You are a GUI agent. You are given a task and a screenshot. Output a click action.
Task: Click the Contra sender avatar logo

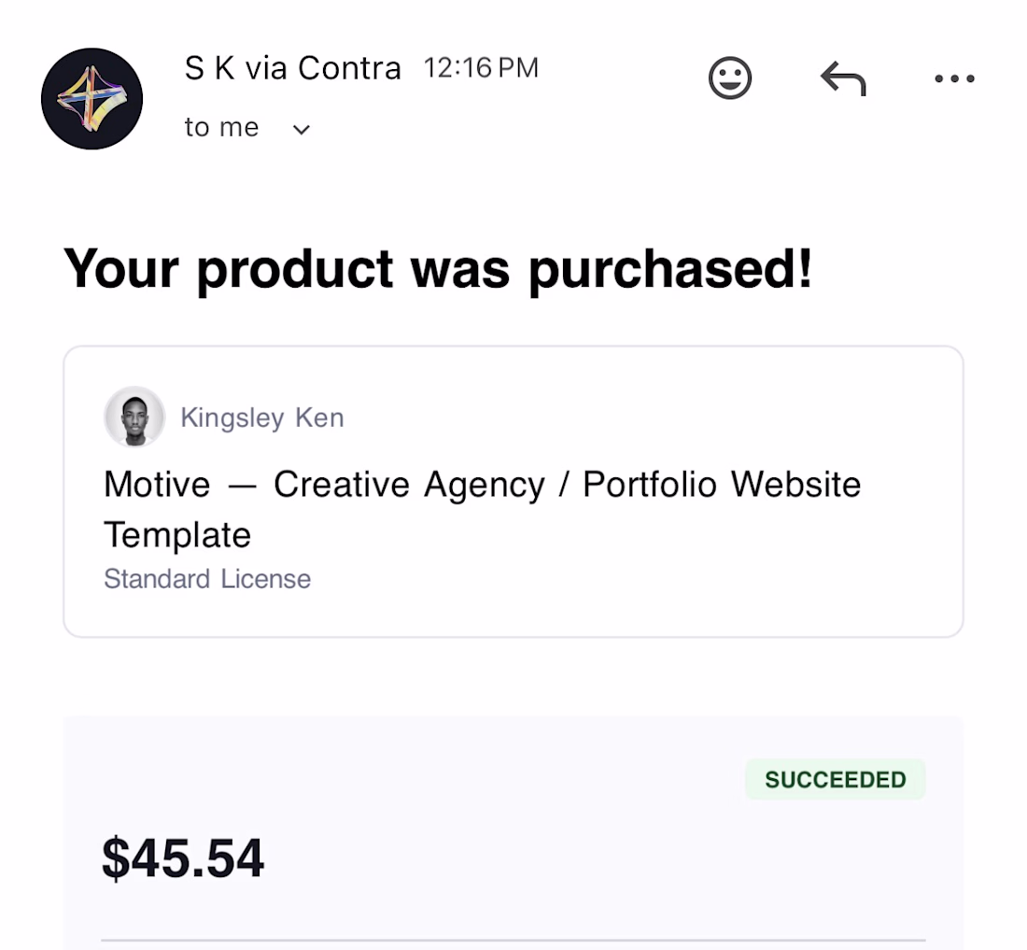[91, 99]
